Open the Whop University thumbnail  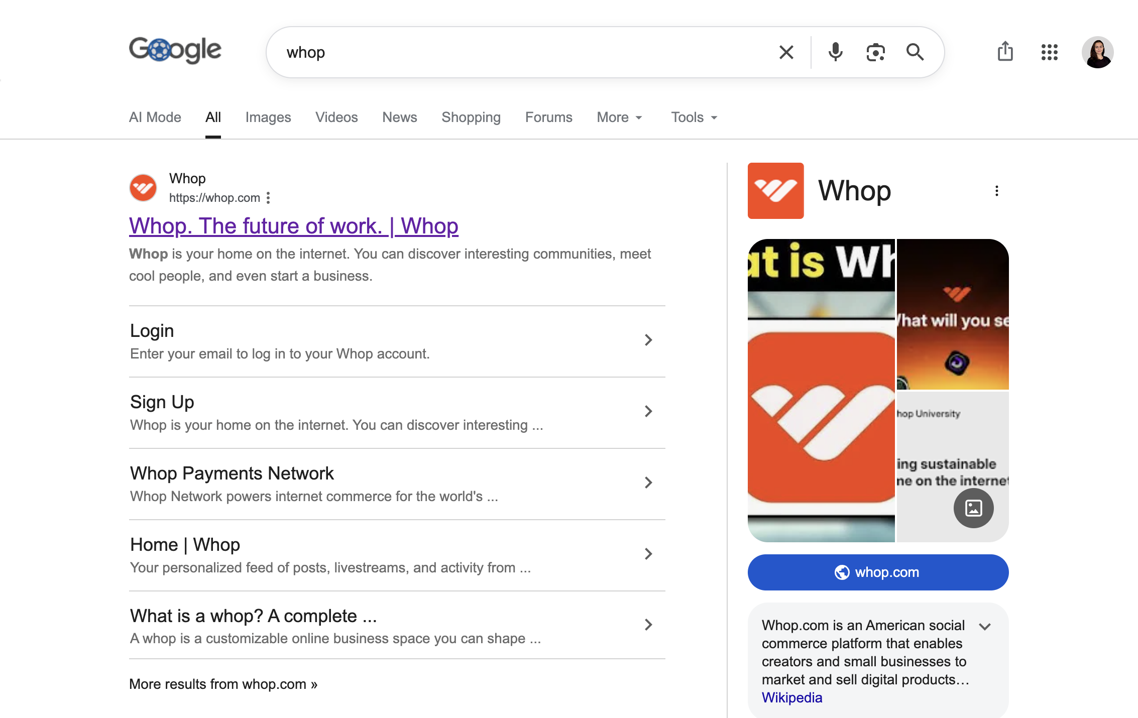[953, 467]
